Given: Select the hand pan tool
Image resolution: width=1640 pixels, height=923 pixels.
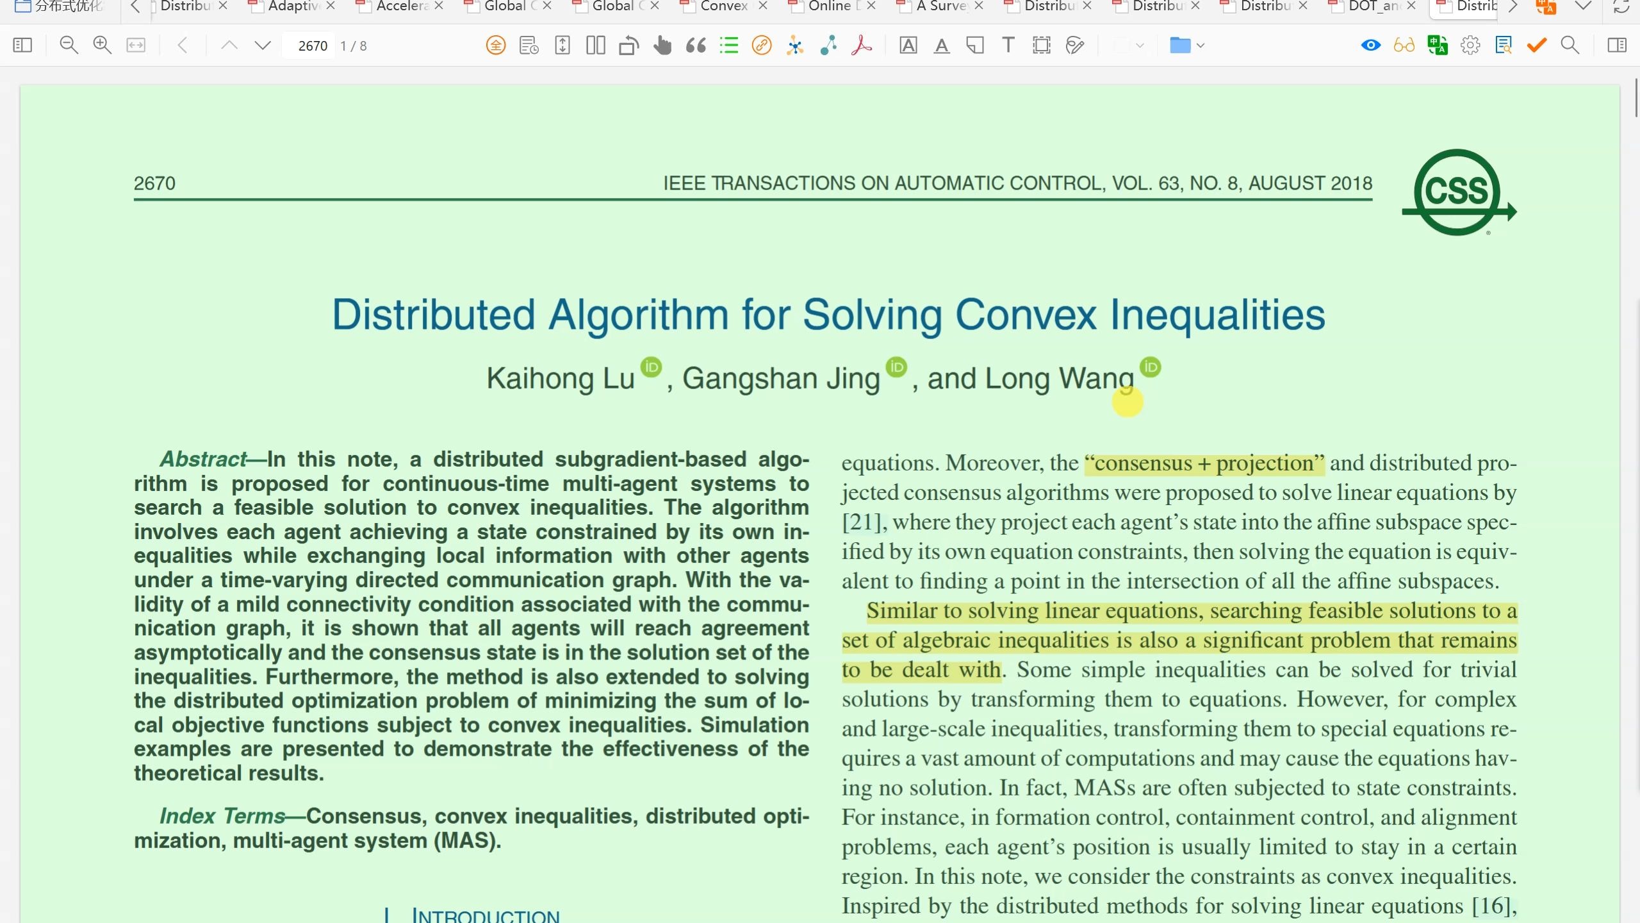Looking at the screenshot, I should [662, 46].
